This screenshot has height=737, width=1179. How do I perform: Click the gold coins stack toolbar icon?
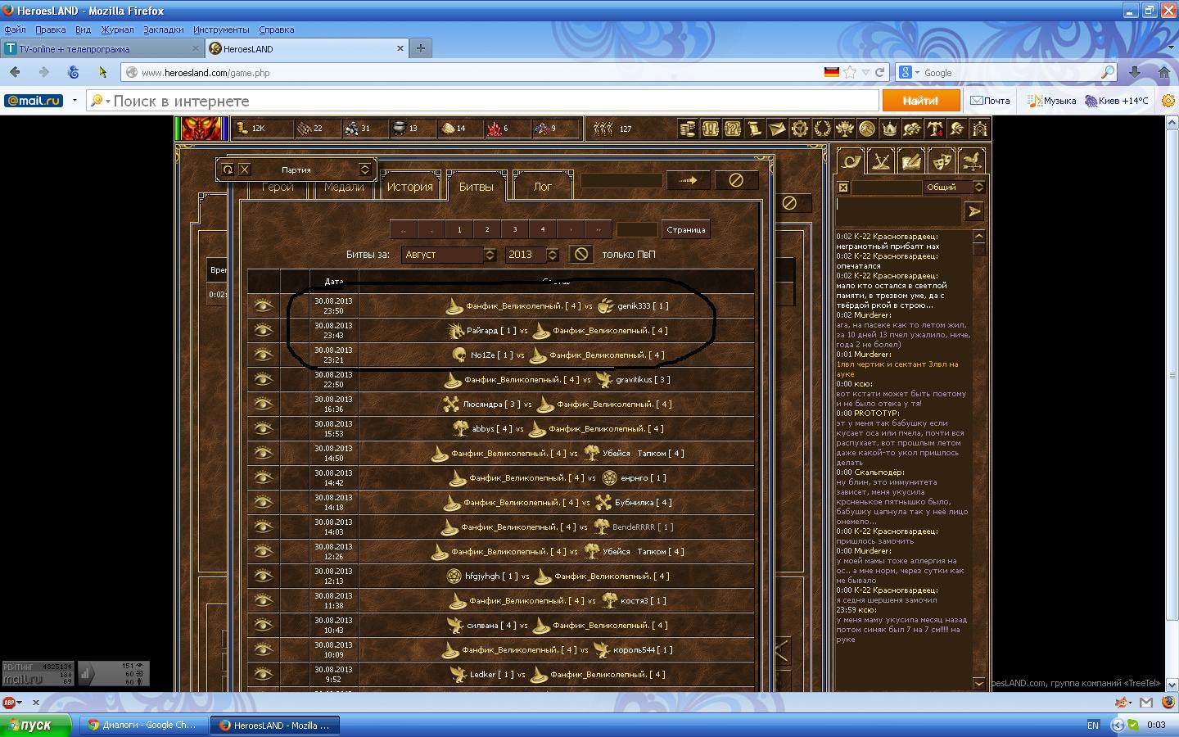[688, 129]
